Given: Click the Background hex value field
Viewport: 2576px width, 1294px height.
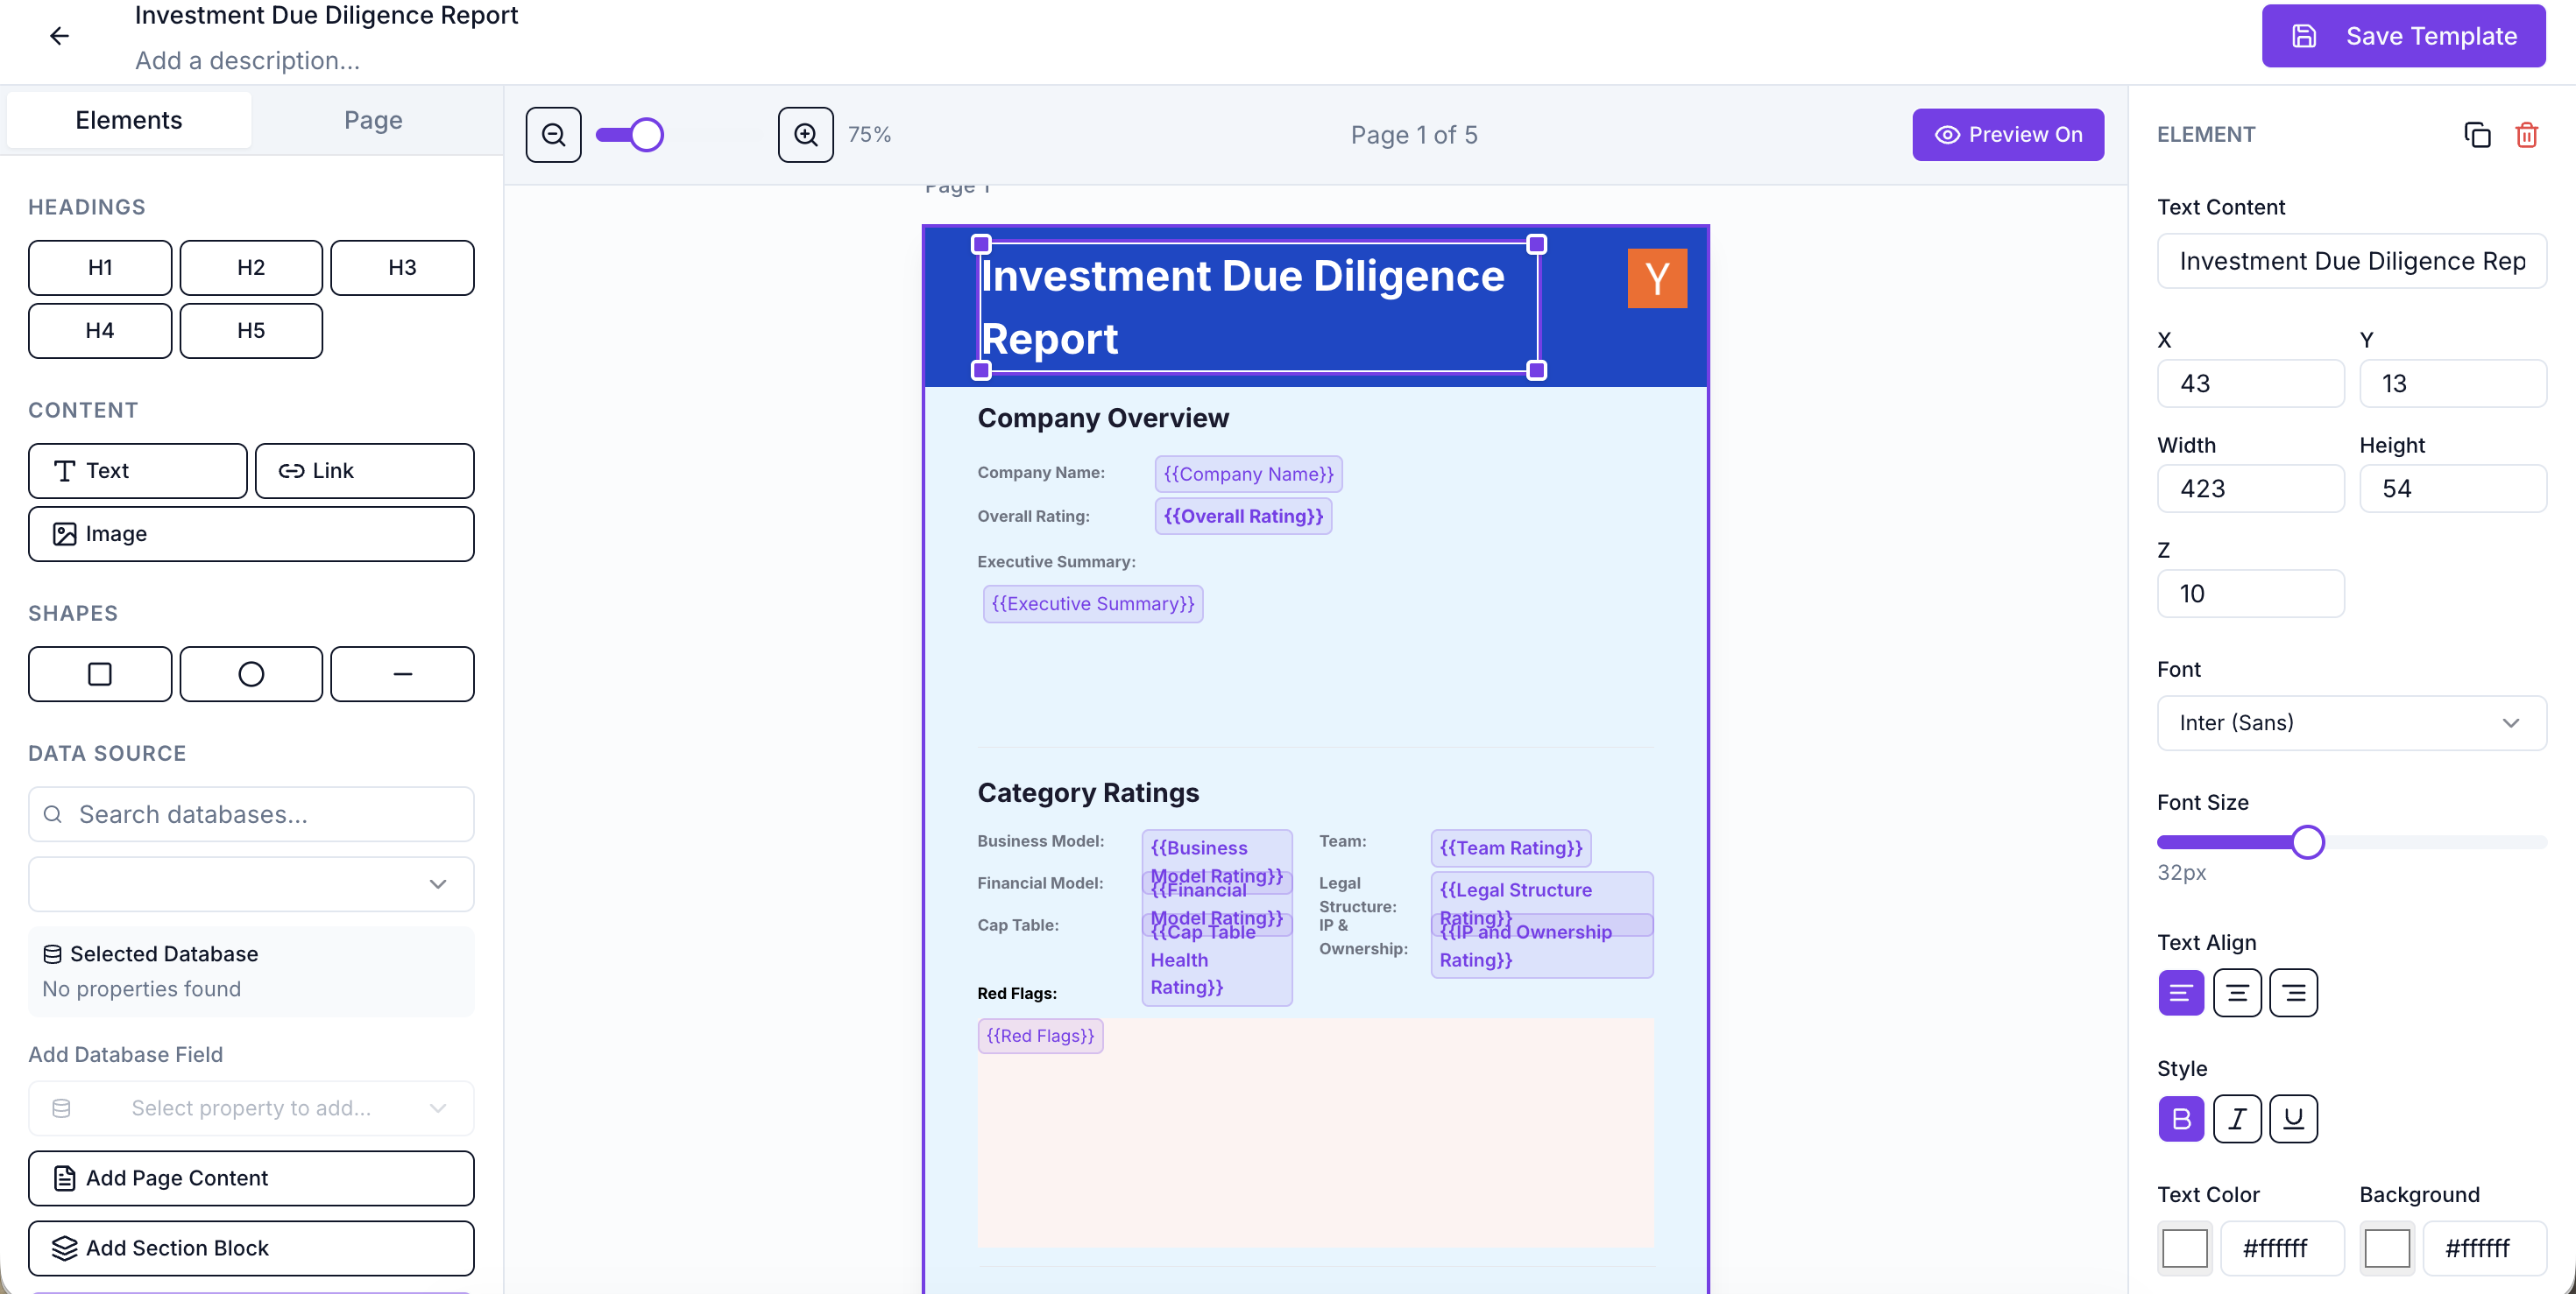Looking at the screenshot, I should [2484, 1248].
